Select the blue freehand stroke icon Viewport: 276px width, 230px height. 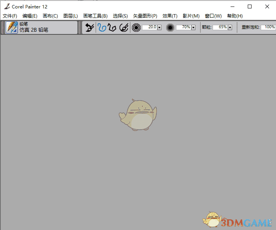(x=102, y=28)
